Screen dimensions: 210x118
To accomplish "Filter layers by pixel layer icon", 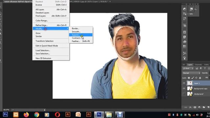I will (x=197, y=69).
